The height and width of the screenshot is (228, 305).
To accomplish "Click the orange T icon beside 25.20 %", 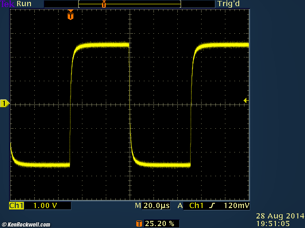I will coord(139,223).
